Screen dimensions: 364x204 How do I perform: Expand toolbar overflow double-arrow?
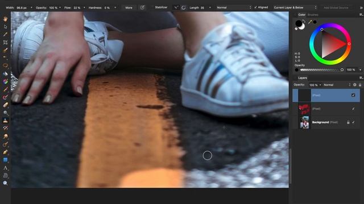(361, 7)
